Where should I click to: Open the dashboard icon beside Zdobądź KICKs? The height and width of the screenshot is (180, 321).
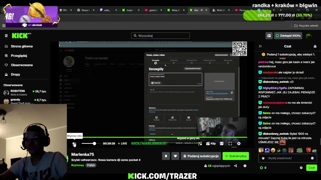click(269, 36)
